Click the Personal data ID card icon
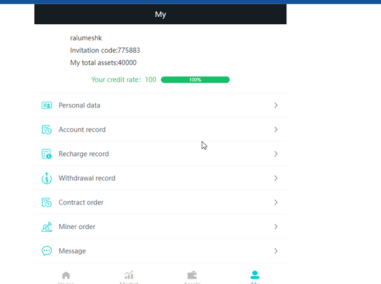This screenshot has height=284, width=381. 47,106
